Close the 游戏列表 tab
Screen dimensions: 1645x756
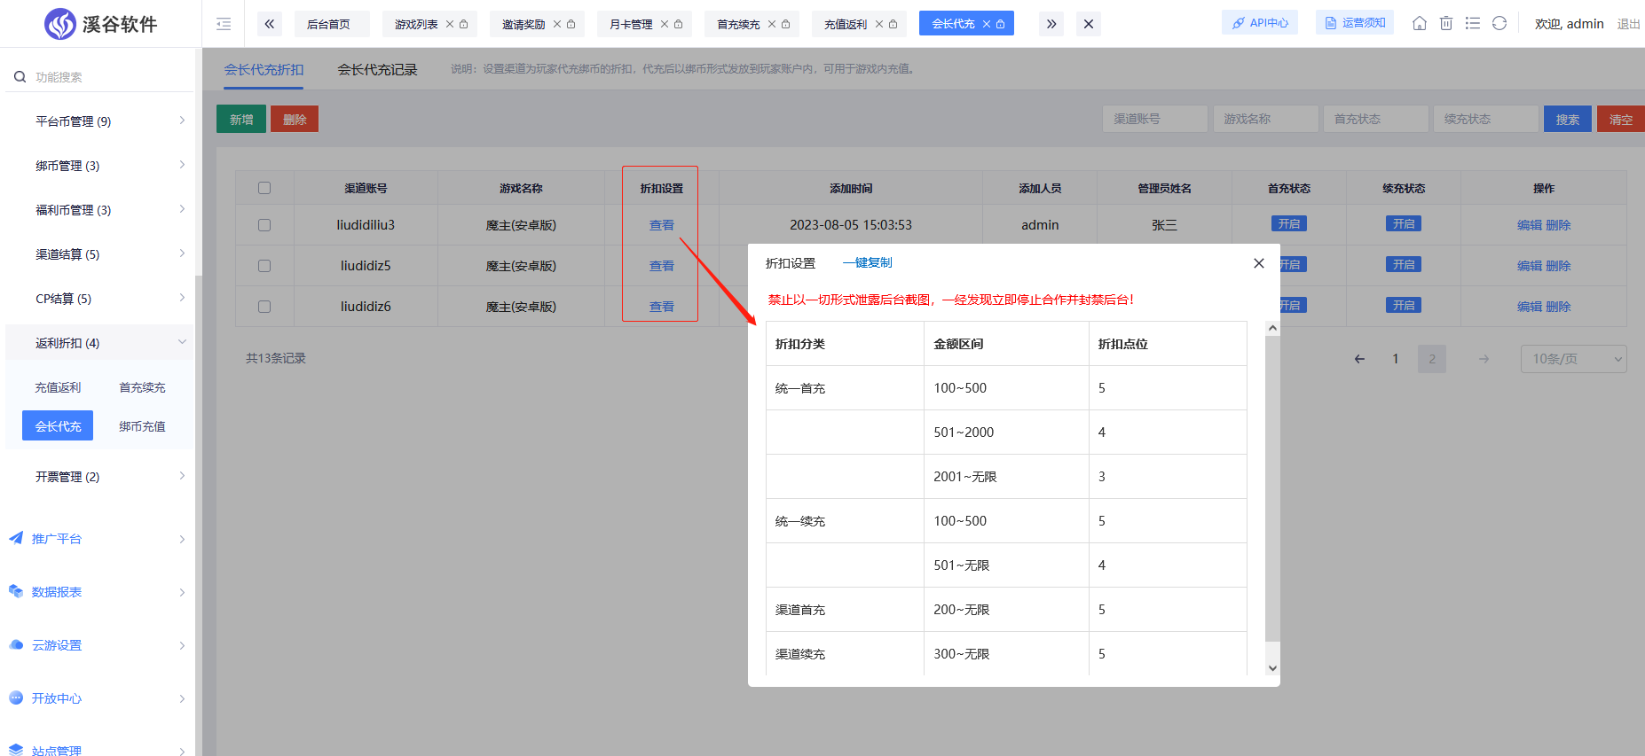click(x=450, y=24)
